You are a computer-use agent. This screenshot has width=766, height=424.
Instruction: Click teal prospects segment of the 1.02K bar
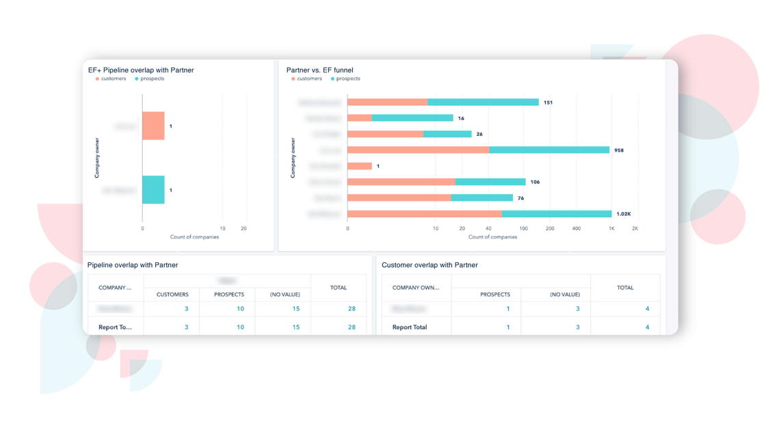(557, 214)
